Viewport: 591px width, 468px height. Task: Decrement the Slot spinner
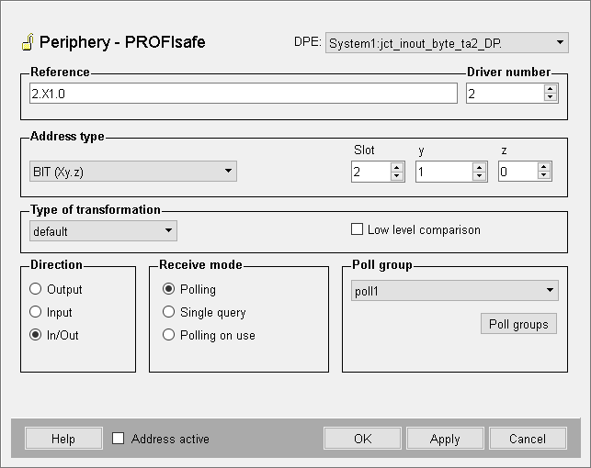click(396, 175)
